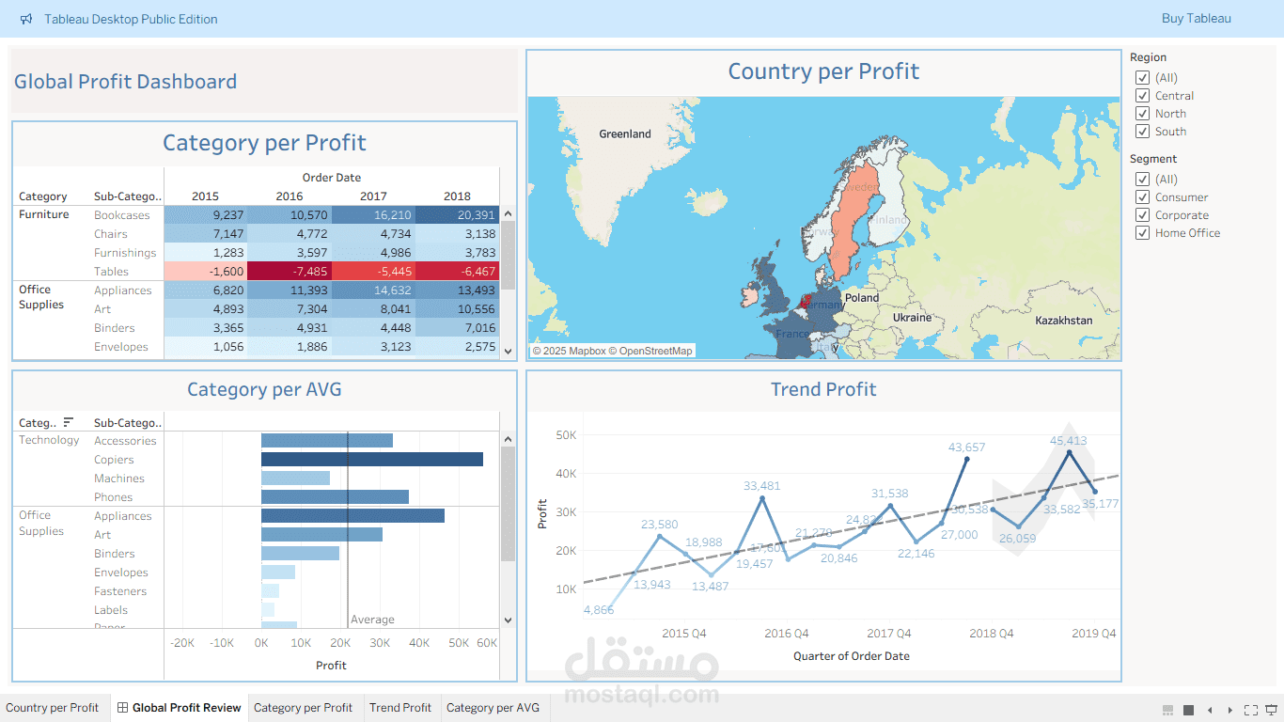Enter full screen mode icon
This screenshot has width=1284, height=722.
[x=1251, y=710]
